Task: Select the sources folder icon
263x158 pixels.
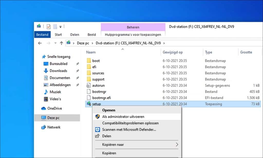Action: [x=89, y=73]
